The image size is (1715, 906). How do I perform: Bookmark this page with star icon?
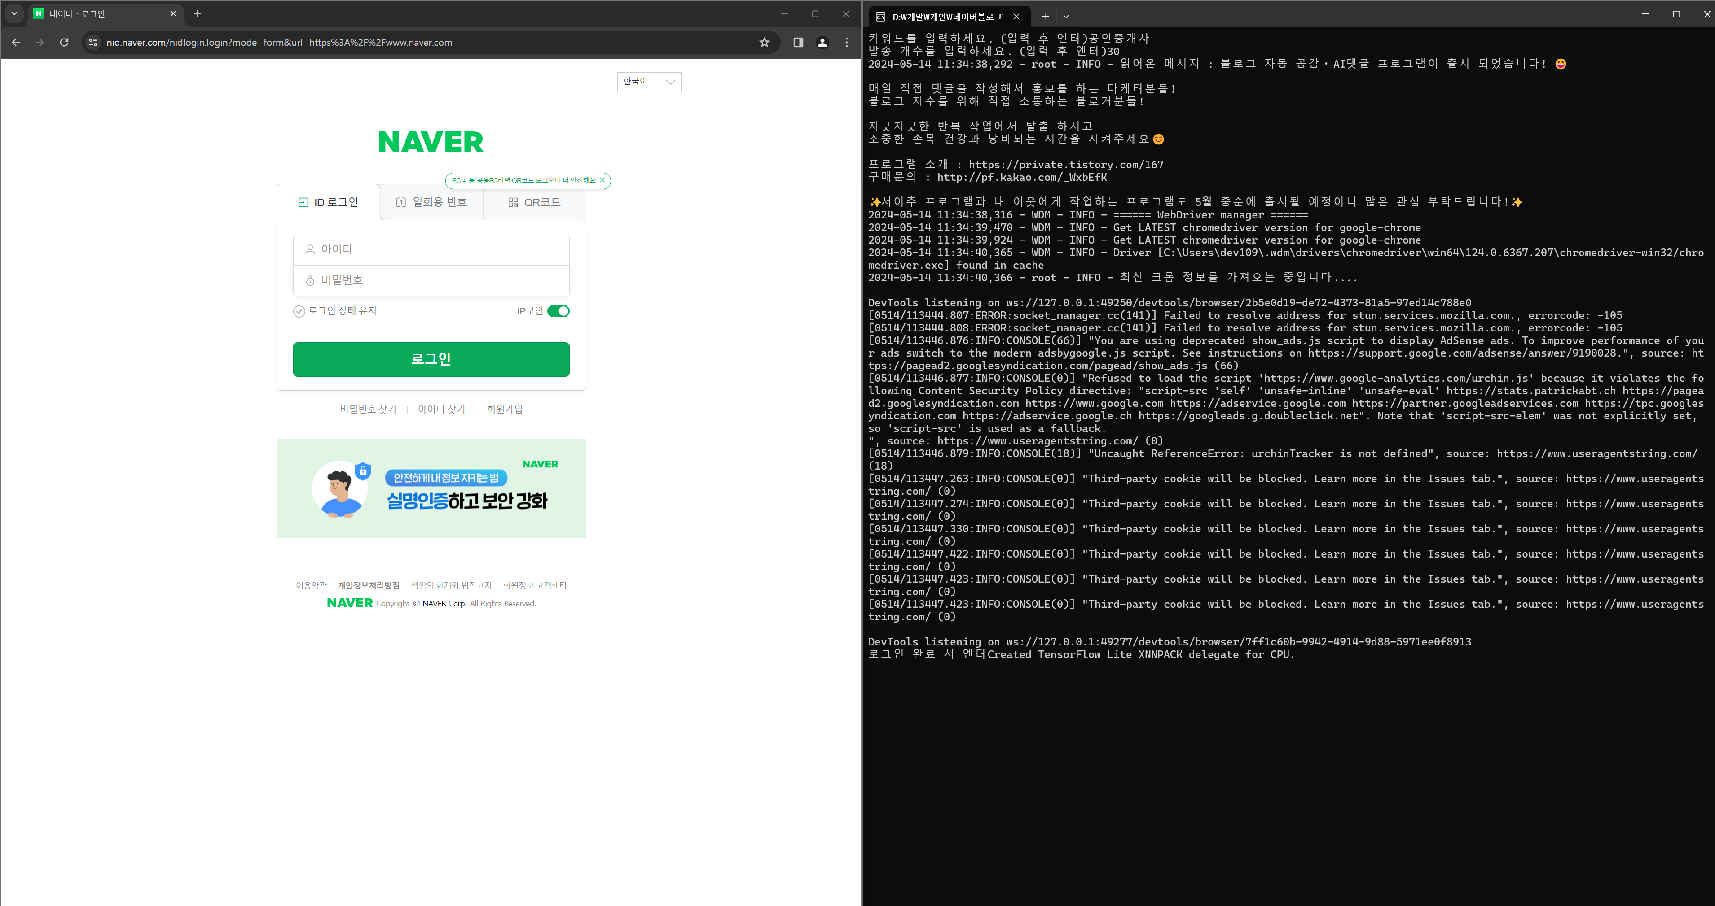[x=764, y=43]
